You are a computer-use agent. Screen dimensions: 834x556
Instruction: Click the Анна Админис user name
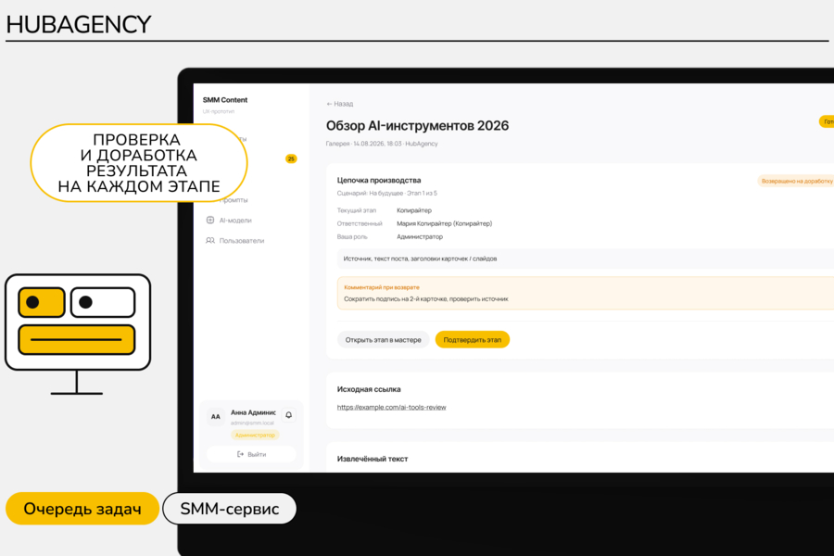(253, 412)
